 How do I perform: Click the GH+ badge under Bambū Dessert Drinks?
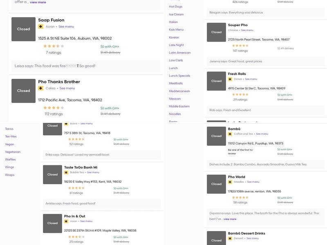click(230, 238)
